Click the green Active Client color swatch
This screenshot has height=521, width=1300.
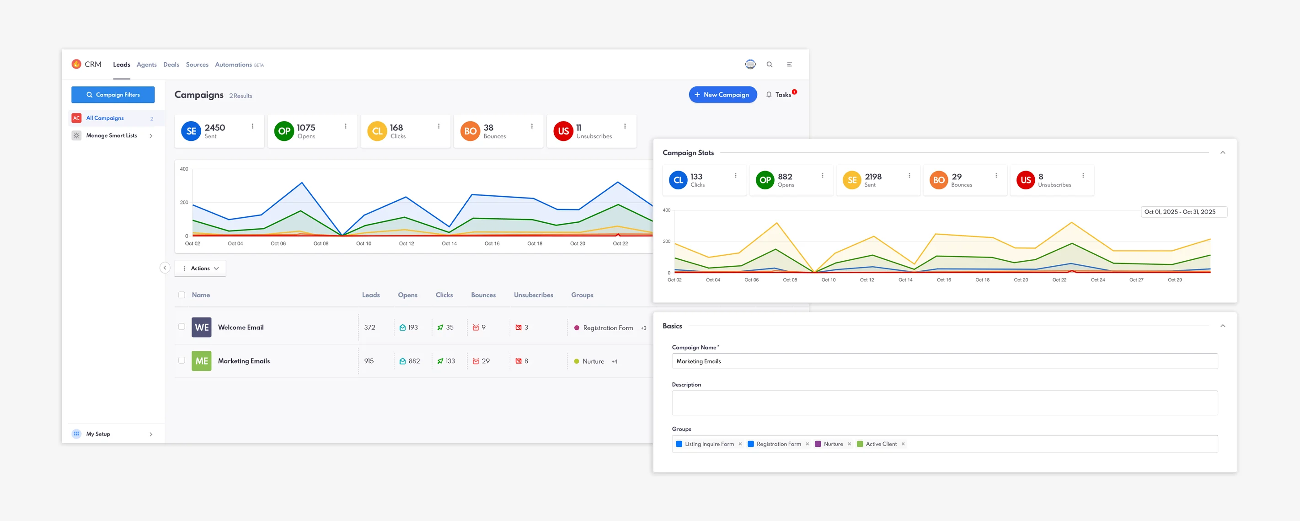pos(860,444)
